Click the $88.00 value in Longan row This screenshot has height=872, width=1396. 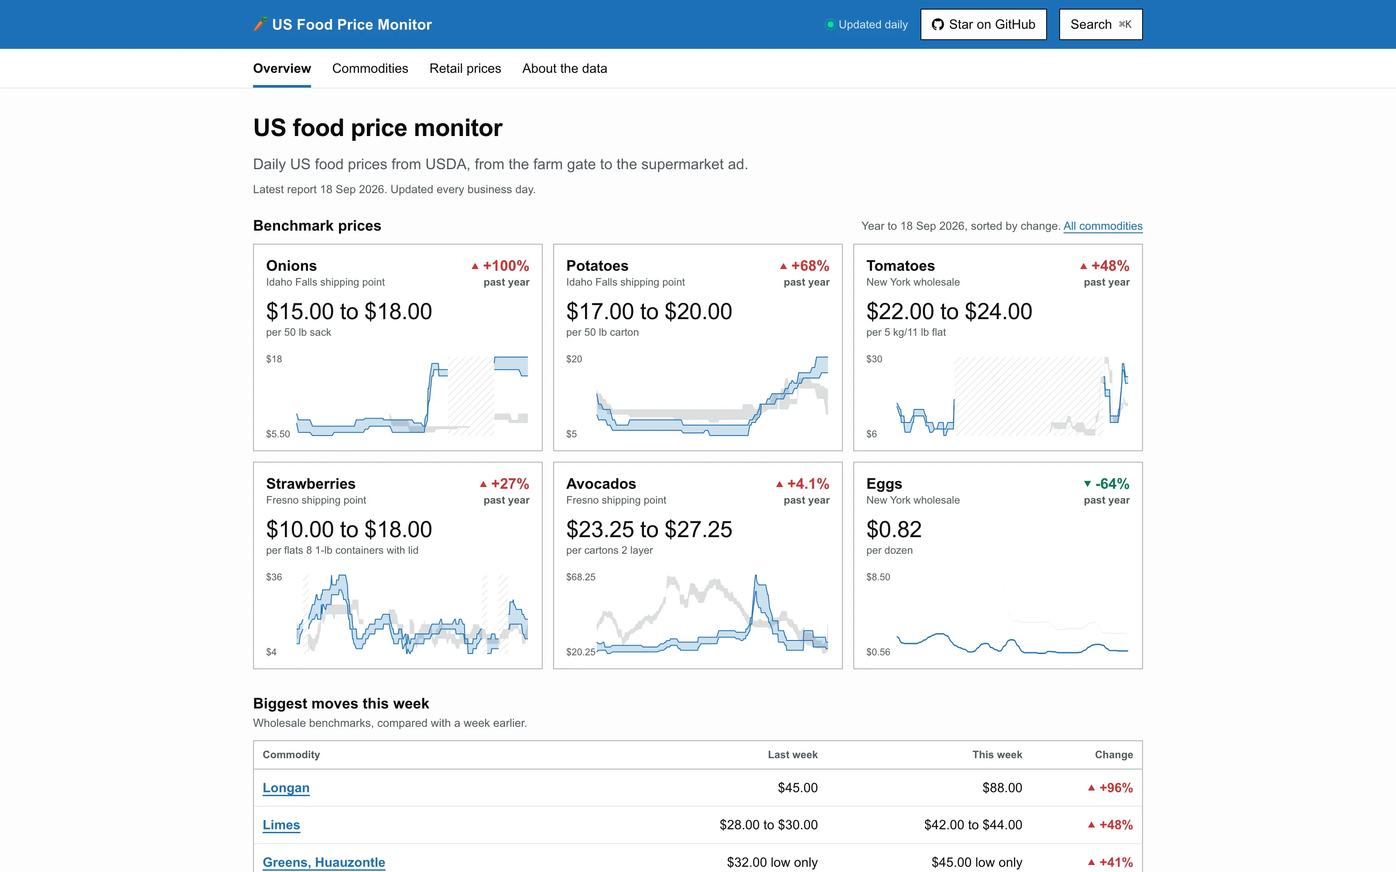(x=1002, y=788)
